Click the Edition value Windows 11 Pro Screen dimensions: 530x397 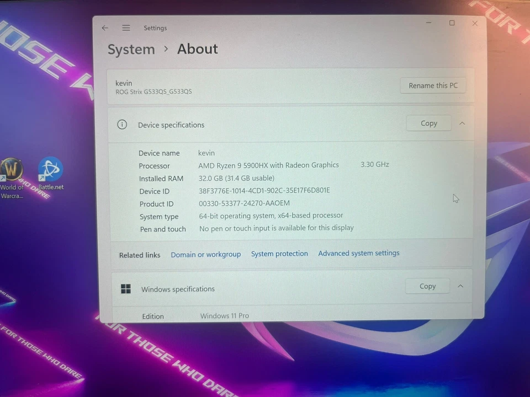click(x=225, y=315)
